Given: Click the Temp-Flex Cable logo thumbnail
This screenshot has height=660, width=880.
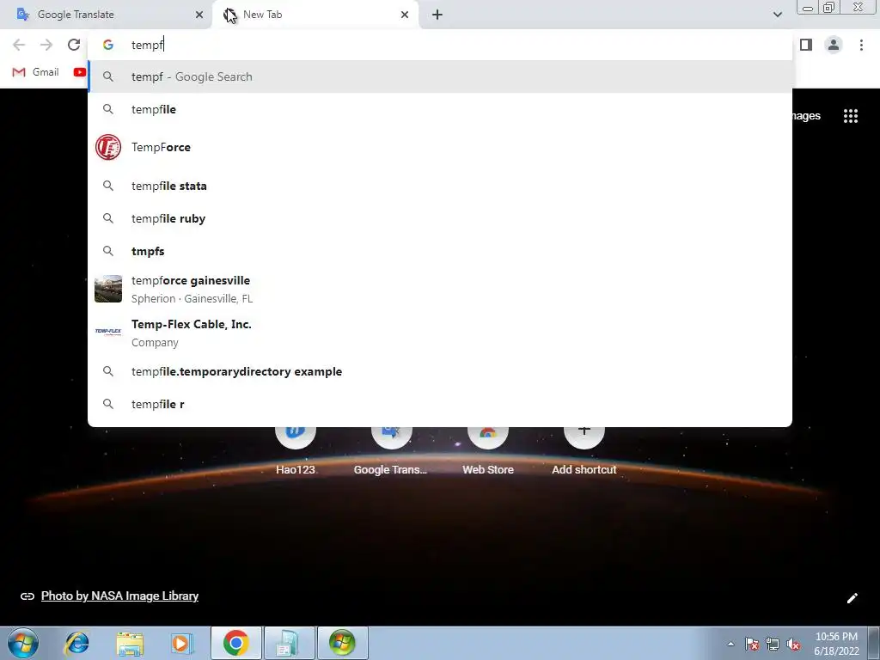Looking at the screenshot, I should click(x=108, y=332).
